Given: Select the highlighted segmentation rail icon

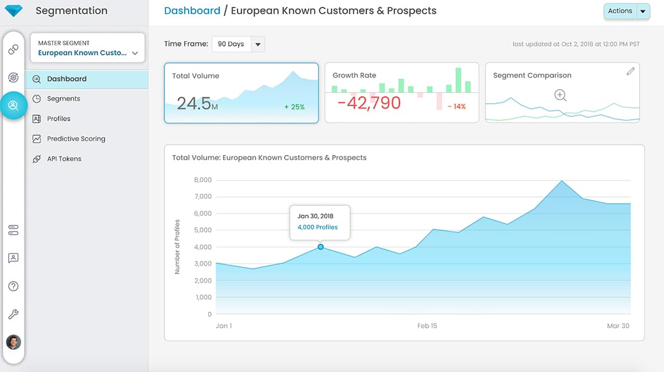Looking at the screenshot, I should 13,105.
